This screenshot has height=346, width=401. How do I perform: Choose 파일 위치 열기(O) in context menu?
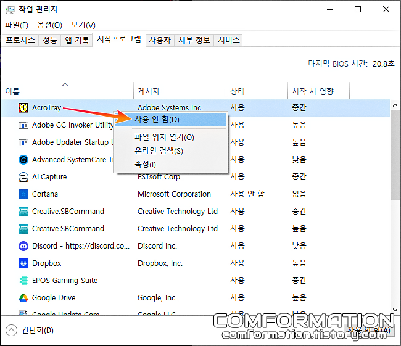point(170,138)
